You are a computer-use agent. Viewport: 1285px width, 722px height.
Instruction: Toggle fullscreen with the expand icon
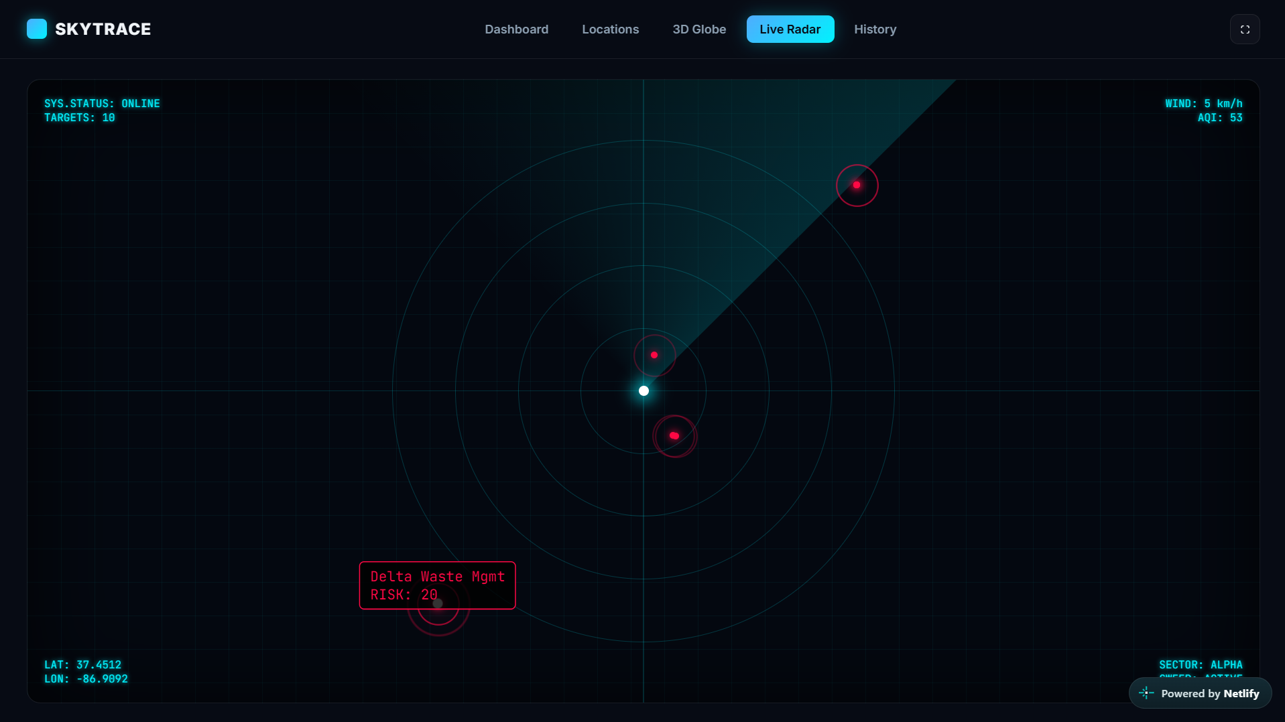(1245, 29)
